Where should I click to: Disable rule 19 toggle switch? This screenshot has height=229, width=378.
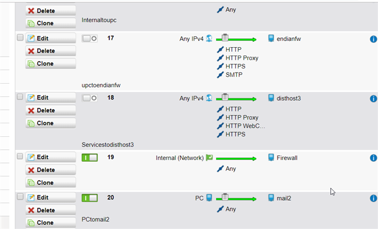[x=90, y=158]
